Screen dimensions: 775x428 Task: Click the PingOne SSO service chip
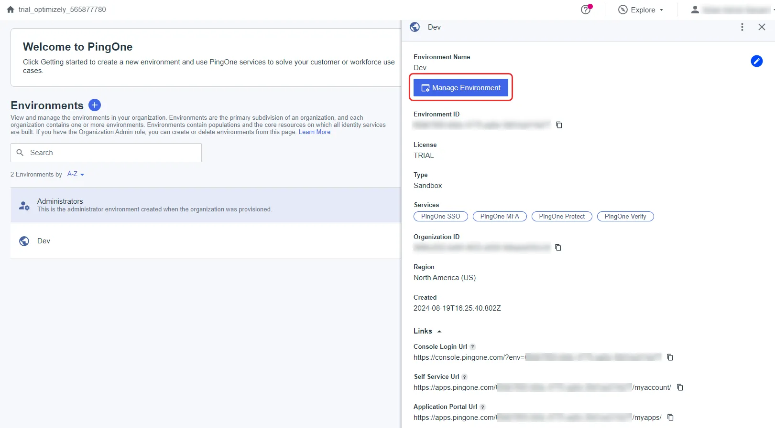(441, 217)
